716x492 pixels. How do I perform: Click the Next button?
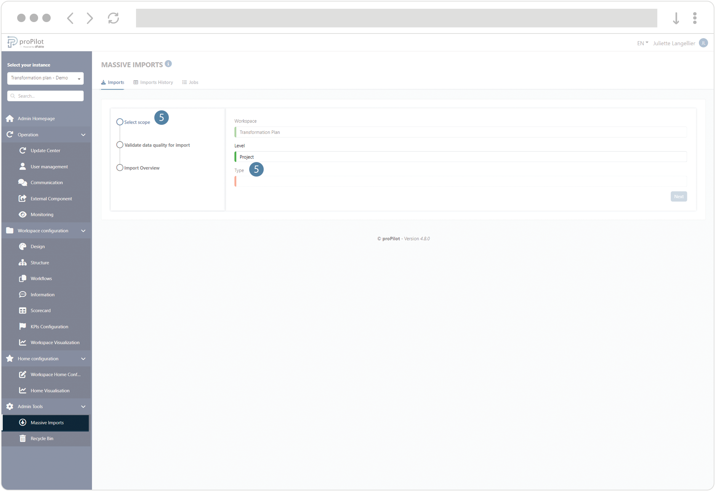coord(679,197)
